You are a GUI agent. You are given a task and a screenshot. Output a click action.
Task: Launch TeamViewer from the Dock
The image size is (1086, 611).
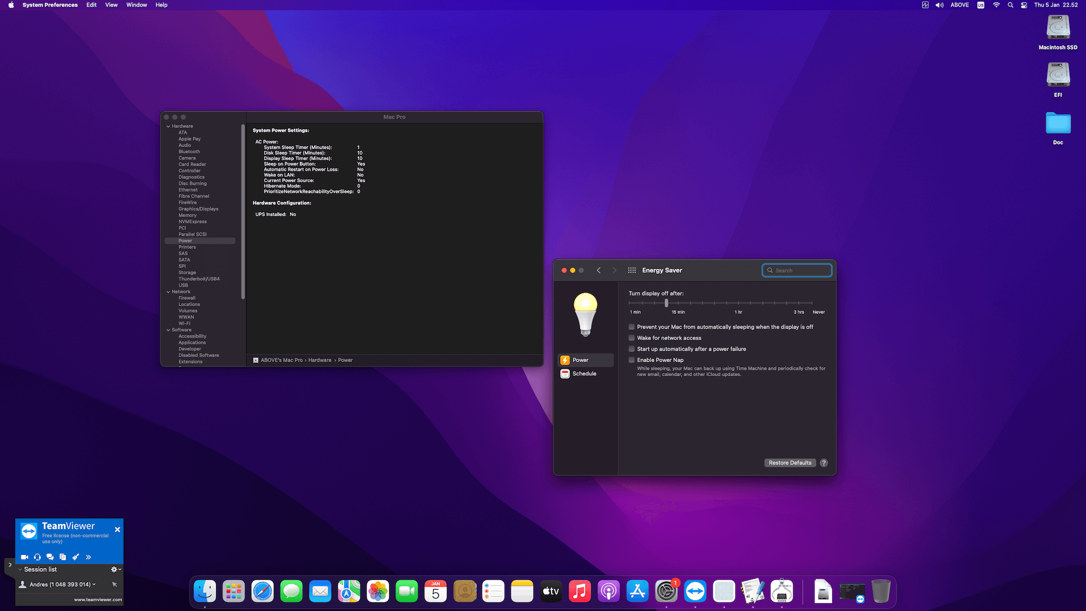(695, 592)
